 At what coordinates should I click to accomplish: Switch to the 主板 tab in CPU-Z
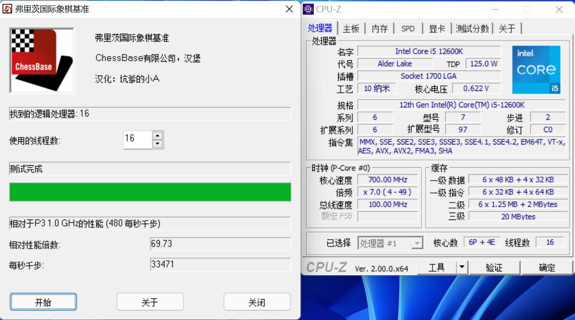351,28
